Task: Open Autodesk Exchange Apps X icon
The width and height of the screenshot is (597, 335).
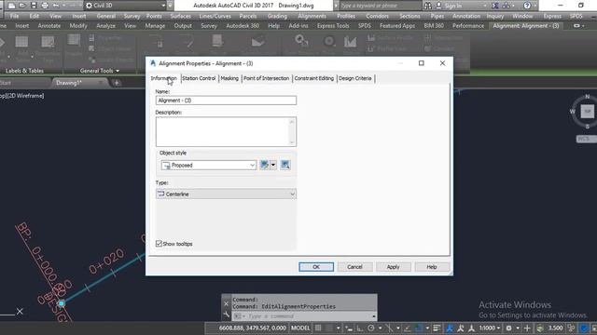Action: pyautogui.click(x=494, y=6)
